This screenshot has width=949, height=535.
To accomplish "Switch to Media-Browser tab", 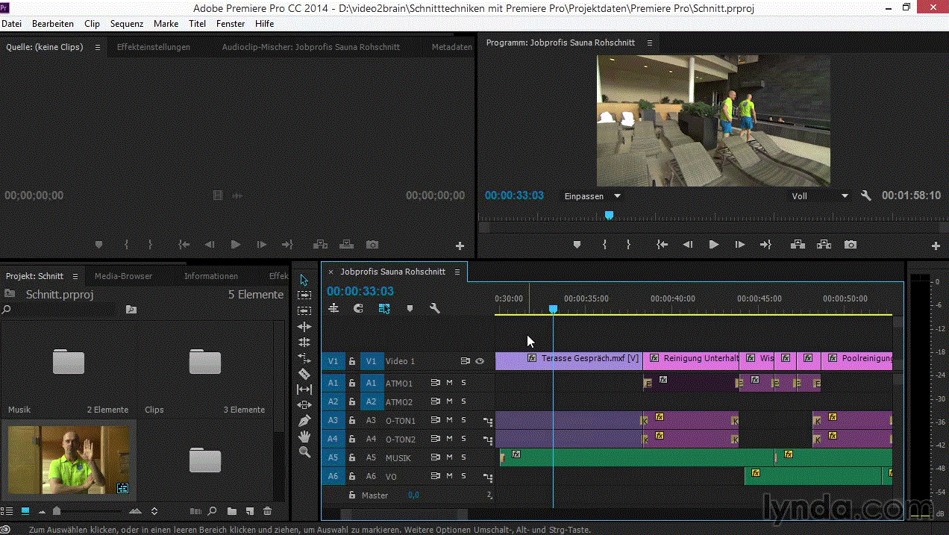I will (x=123, y=275).
